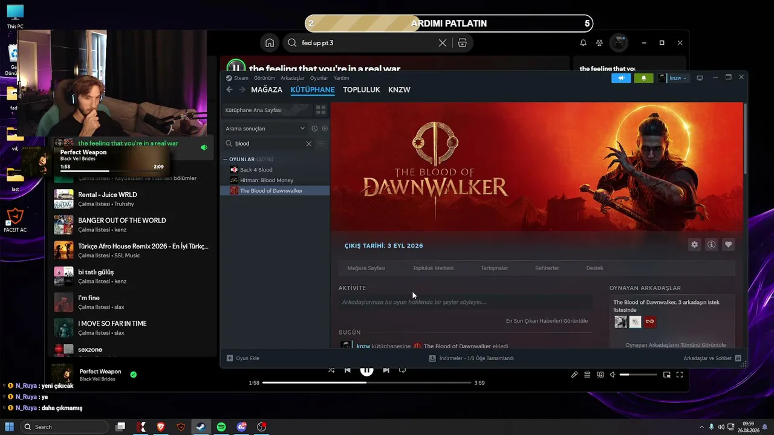Select Back 4 Blood in library

[x=275, y=170]
